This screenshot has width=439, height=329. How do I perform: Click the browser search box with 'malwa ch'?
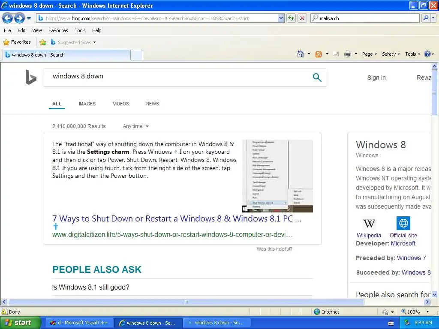point(365,18)
